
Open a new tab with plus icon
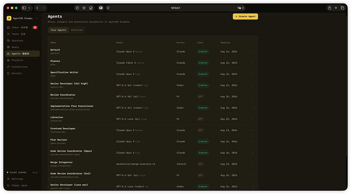click(x=336, y=8)
